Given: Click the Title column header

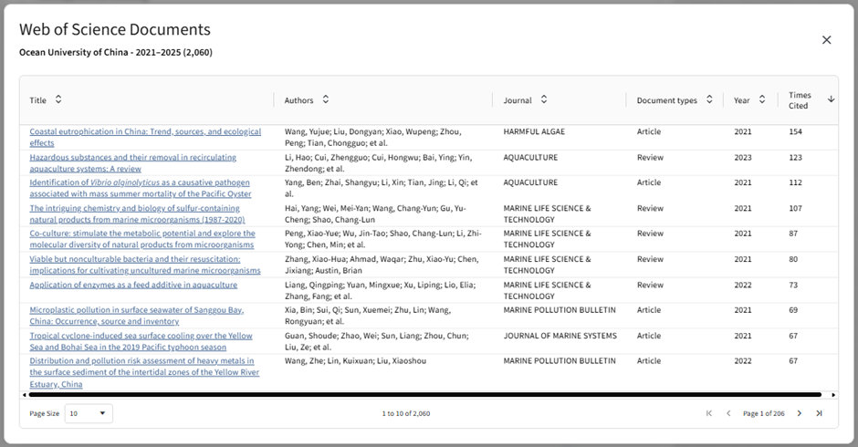Looking at the screenshot, I should pyautogui.click(x=37, y=100).
